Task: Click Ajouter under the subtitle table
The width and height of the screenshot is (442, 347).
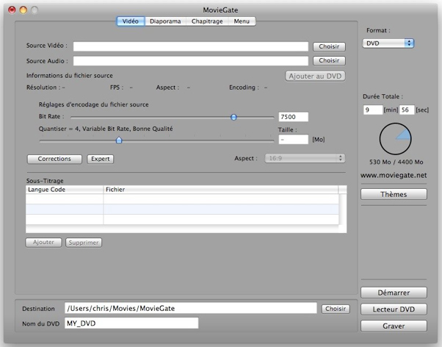Action: point(43,243)
